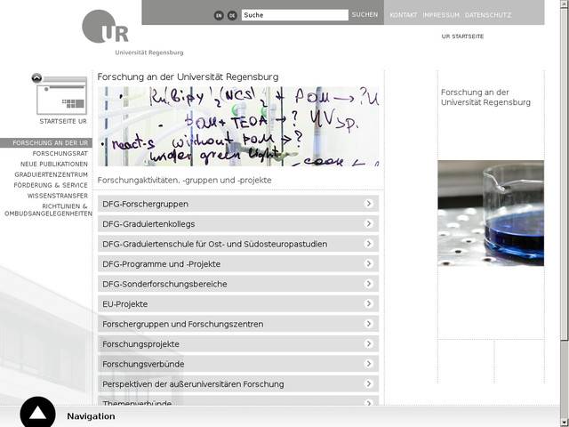The image size is (569, 427).
Task: Click the black Navigation triangle icon
Action: point(37,413)
